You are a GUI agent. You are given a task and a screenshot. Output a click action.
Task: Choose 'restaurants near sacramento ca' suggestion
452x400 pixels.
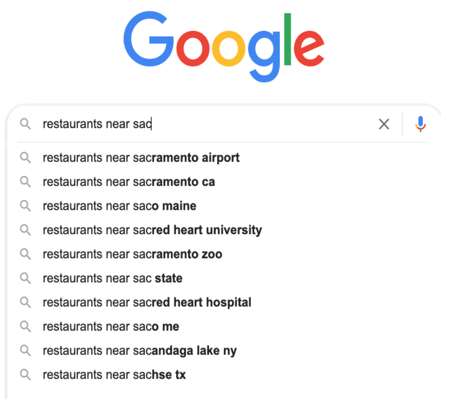pos(129,182)
